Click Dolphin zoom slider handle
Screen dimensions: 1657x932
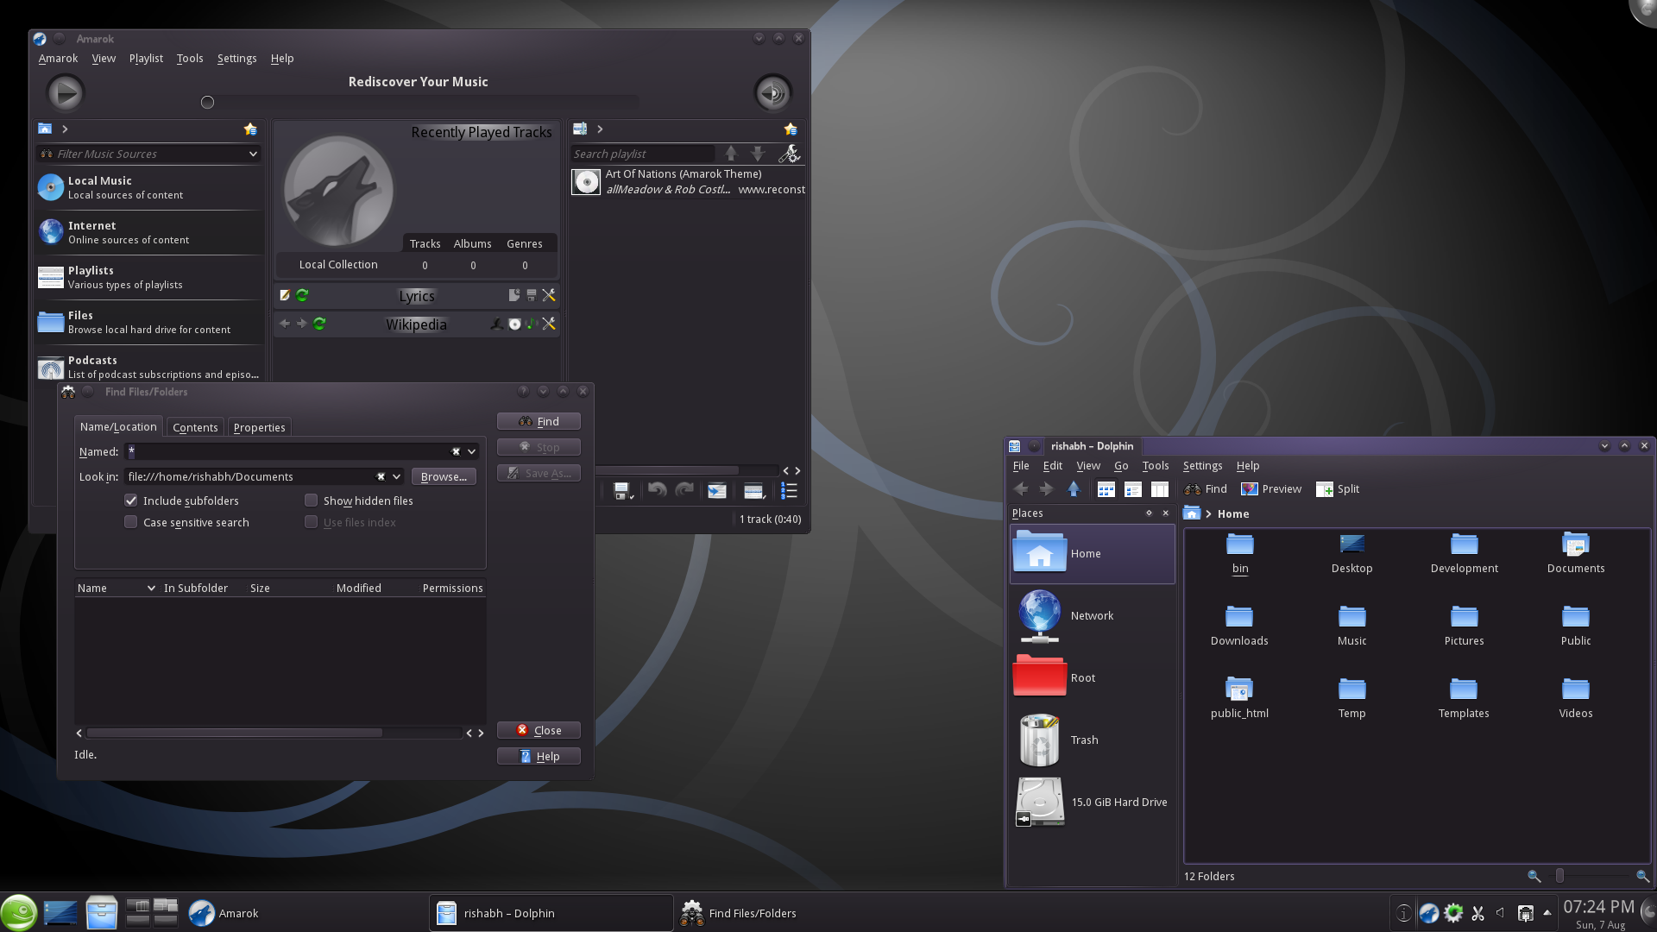tap(1559, 877)
